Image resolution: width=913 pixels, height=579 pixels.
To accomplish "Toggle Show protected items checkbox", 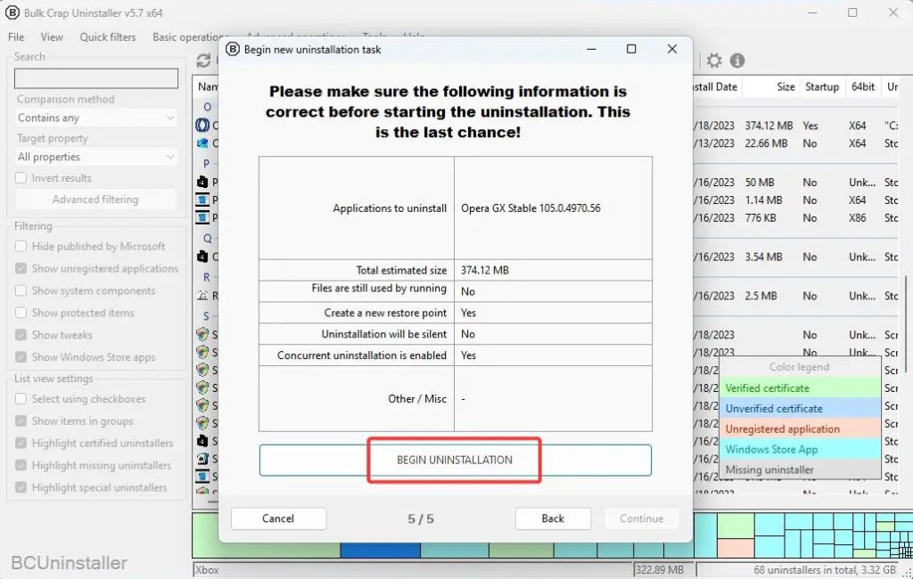I will tap(21, 313).
